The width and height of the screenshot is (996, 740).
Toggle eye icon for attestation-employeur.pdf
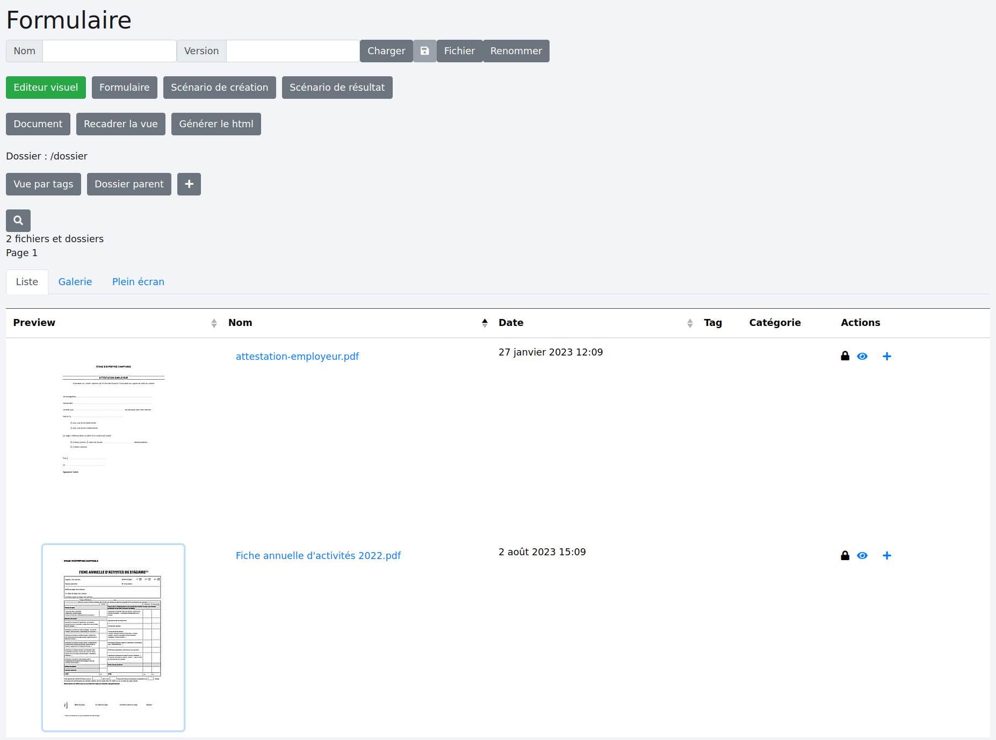(x=862, y=356)
